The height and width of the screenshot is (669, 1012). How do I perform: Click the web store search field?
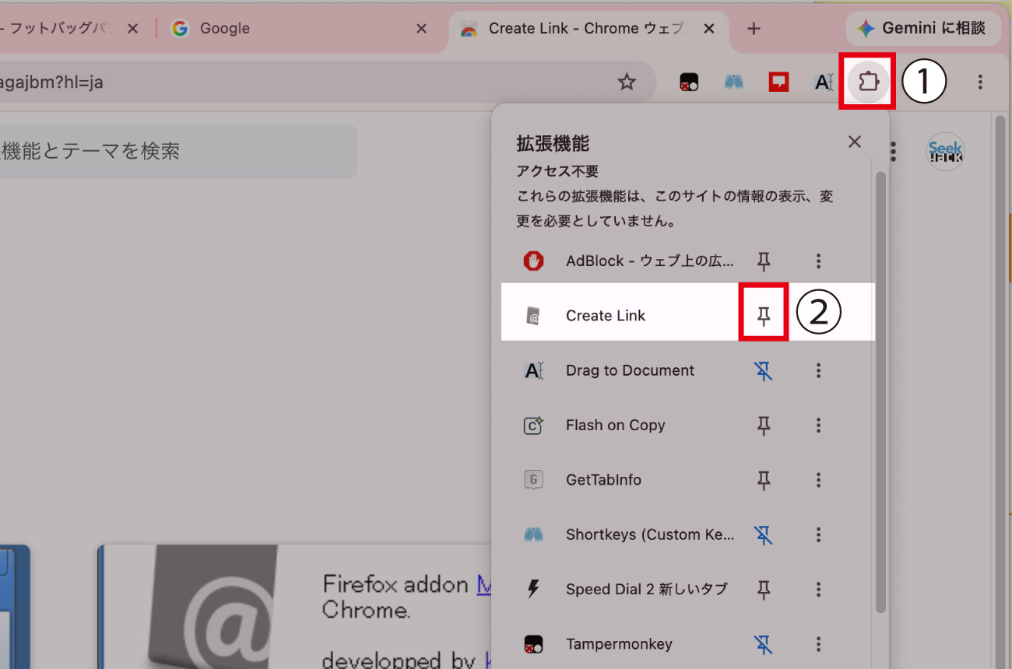(x=177, y=151)
